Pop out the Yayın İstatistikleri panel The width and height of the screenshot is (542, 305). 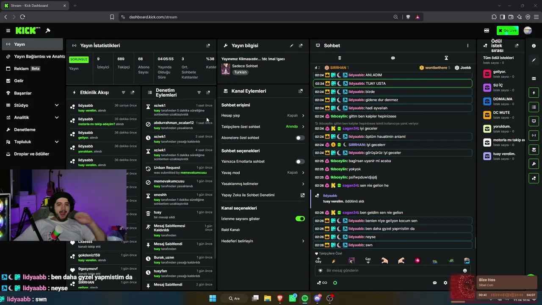[208, 45]
